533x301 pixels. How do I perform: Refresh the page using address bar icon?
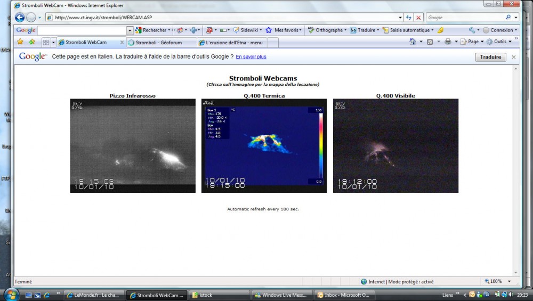pos(408,17)
